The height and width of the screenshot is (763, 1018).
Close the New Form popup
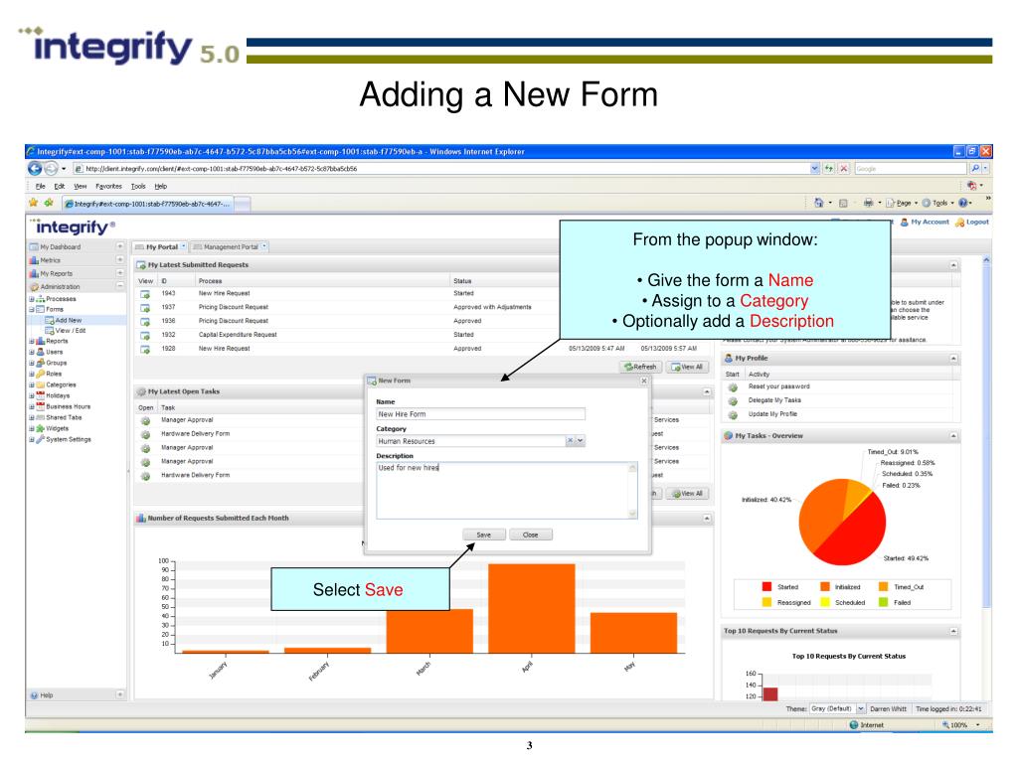(x=644, y=381)
